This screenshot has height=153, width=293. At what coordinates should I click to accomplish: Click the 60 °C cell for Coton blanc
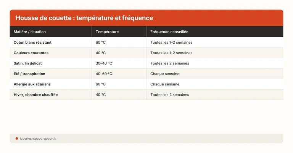click(101, 42)
